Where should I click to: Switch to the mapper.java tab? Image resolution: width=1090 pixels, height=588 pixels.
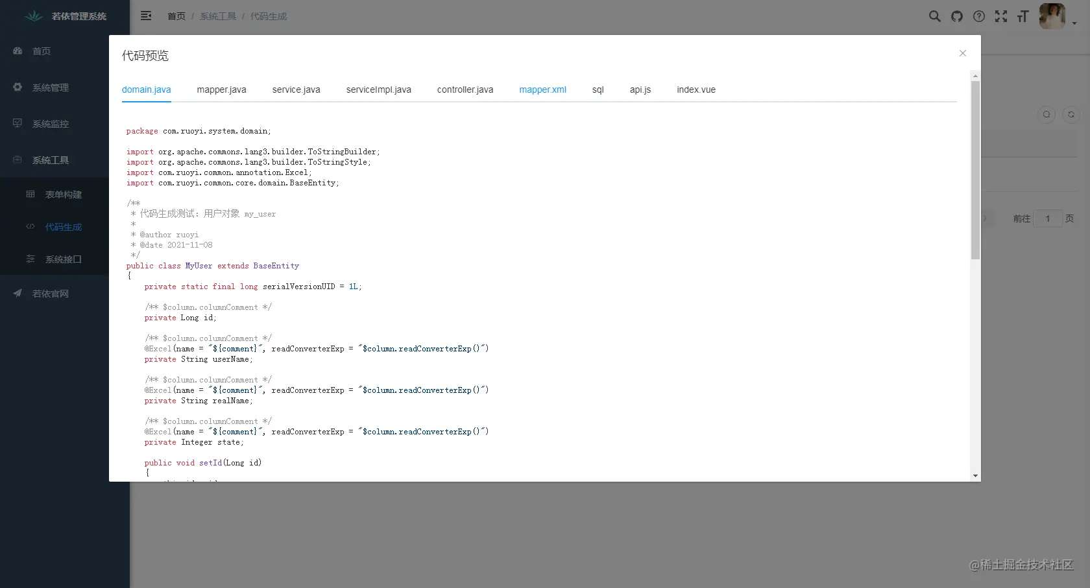[221, 89]
